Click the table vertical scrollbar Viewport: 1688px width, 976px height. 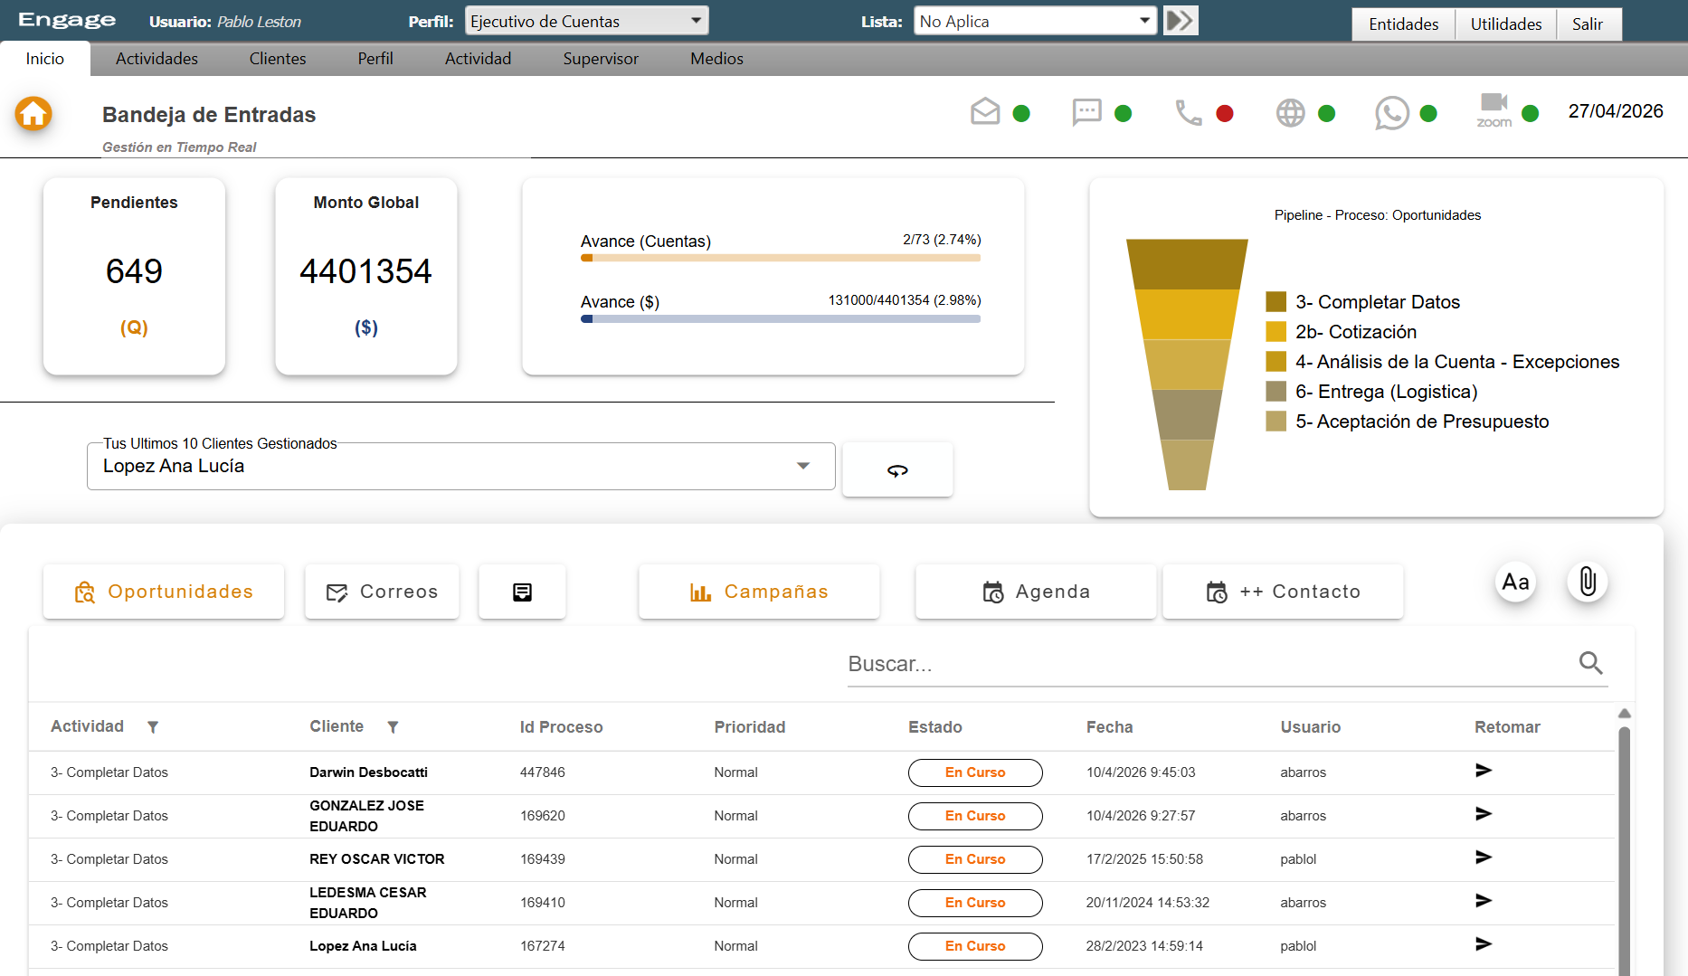pyautogui.click(x=1625, y=850)
